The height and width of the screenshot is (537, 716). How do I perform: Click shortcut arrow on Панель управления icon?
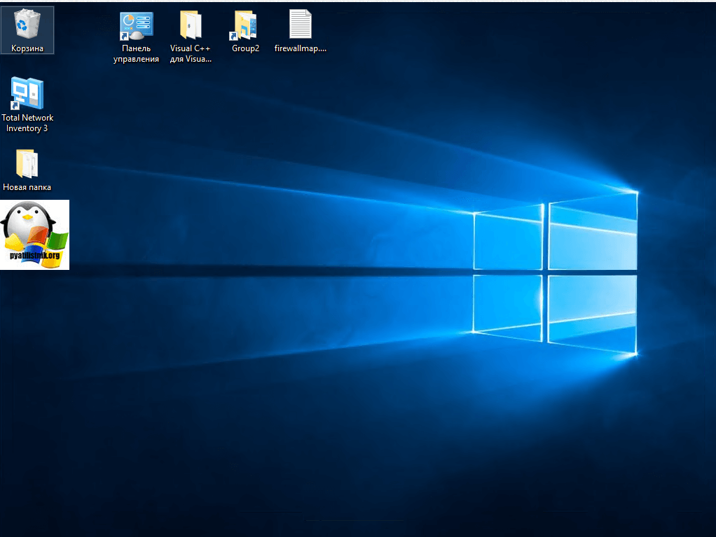[x=125, y=36]
